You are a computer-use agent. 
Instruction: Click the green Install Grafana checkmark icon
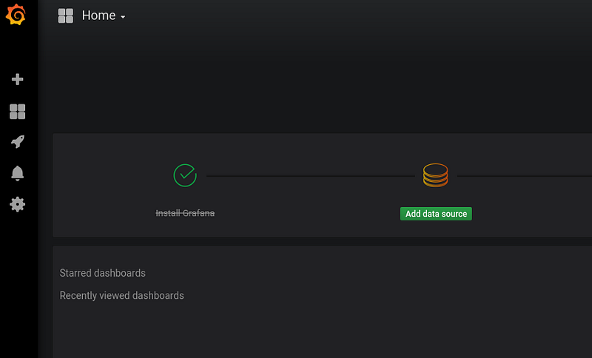[185, 175]
